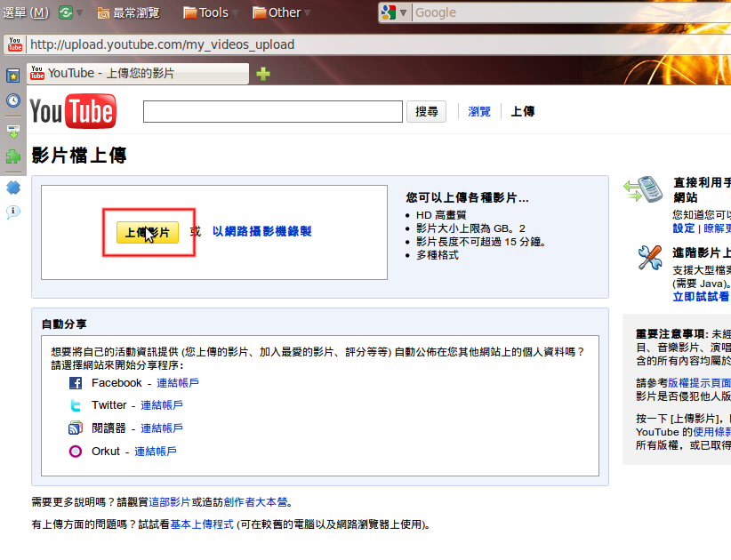Image resolution: width=731 pixels, height=560 pixels.
Task: Open the 上傳 upload link in header
Action: click(x=523, y=112)
